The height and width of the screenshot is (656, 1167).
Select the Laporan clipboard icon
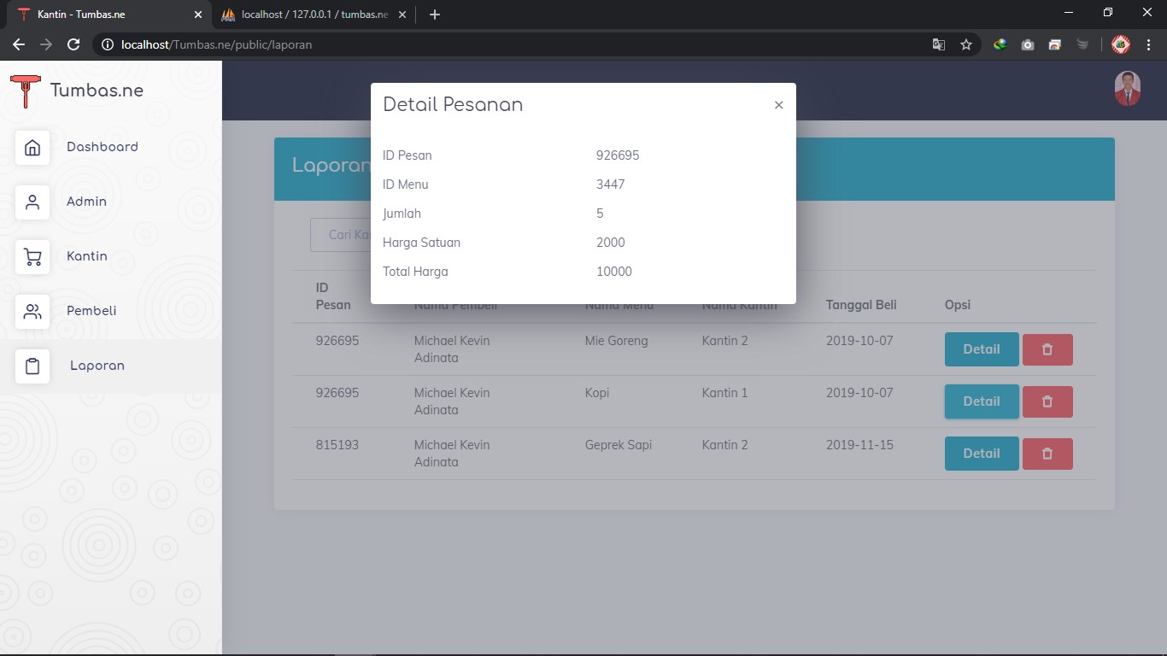tap(32, 366)
